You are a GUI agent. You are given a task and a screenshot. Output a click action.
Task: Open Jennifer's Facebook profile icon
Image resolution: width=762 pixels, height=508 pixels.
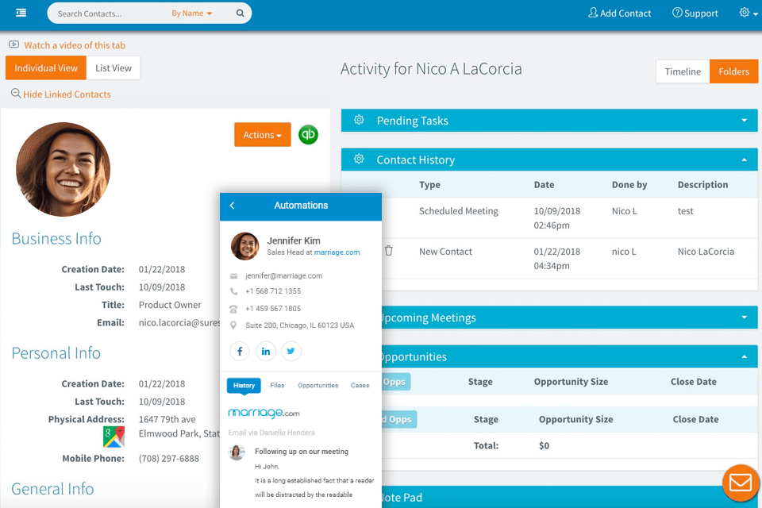240,351
